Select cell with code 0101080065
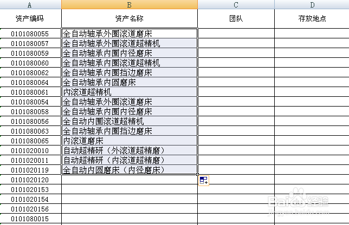 (x=30, y=141)
